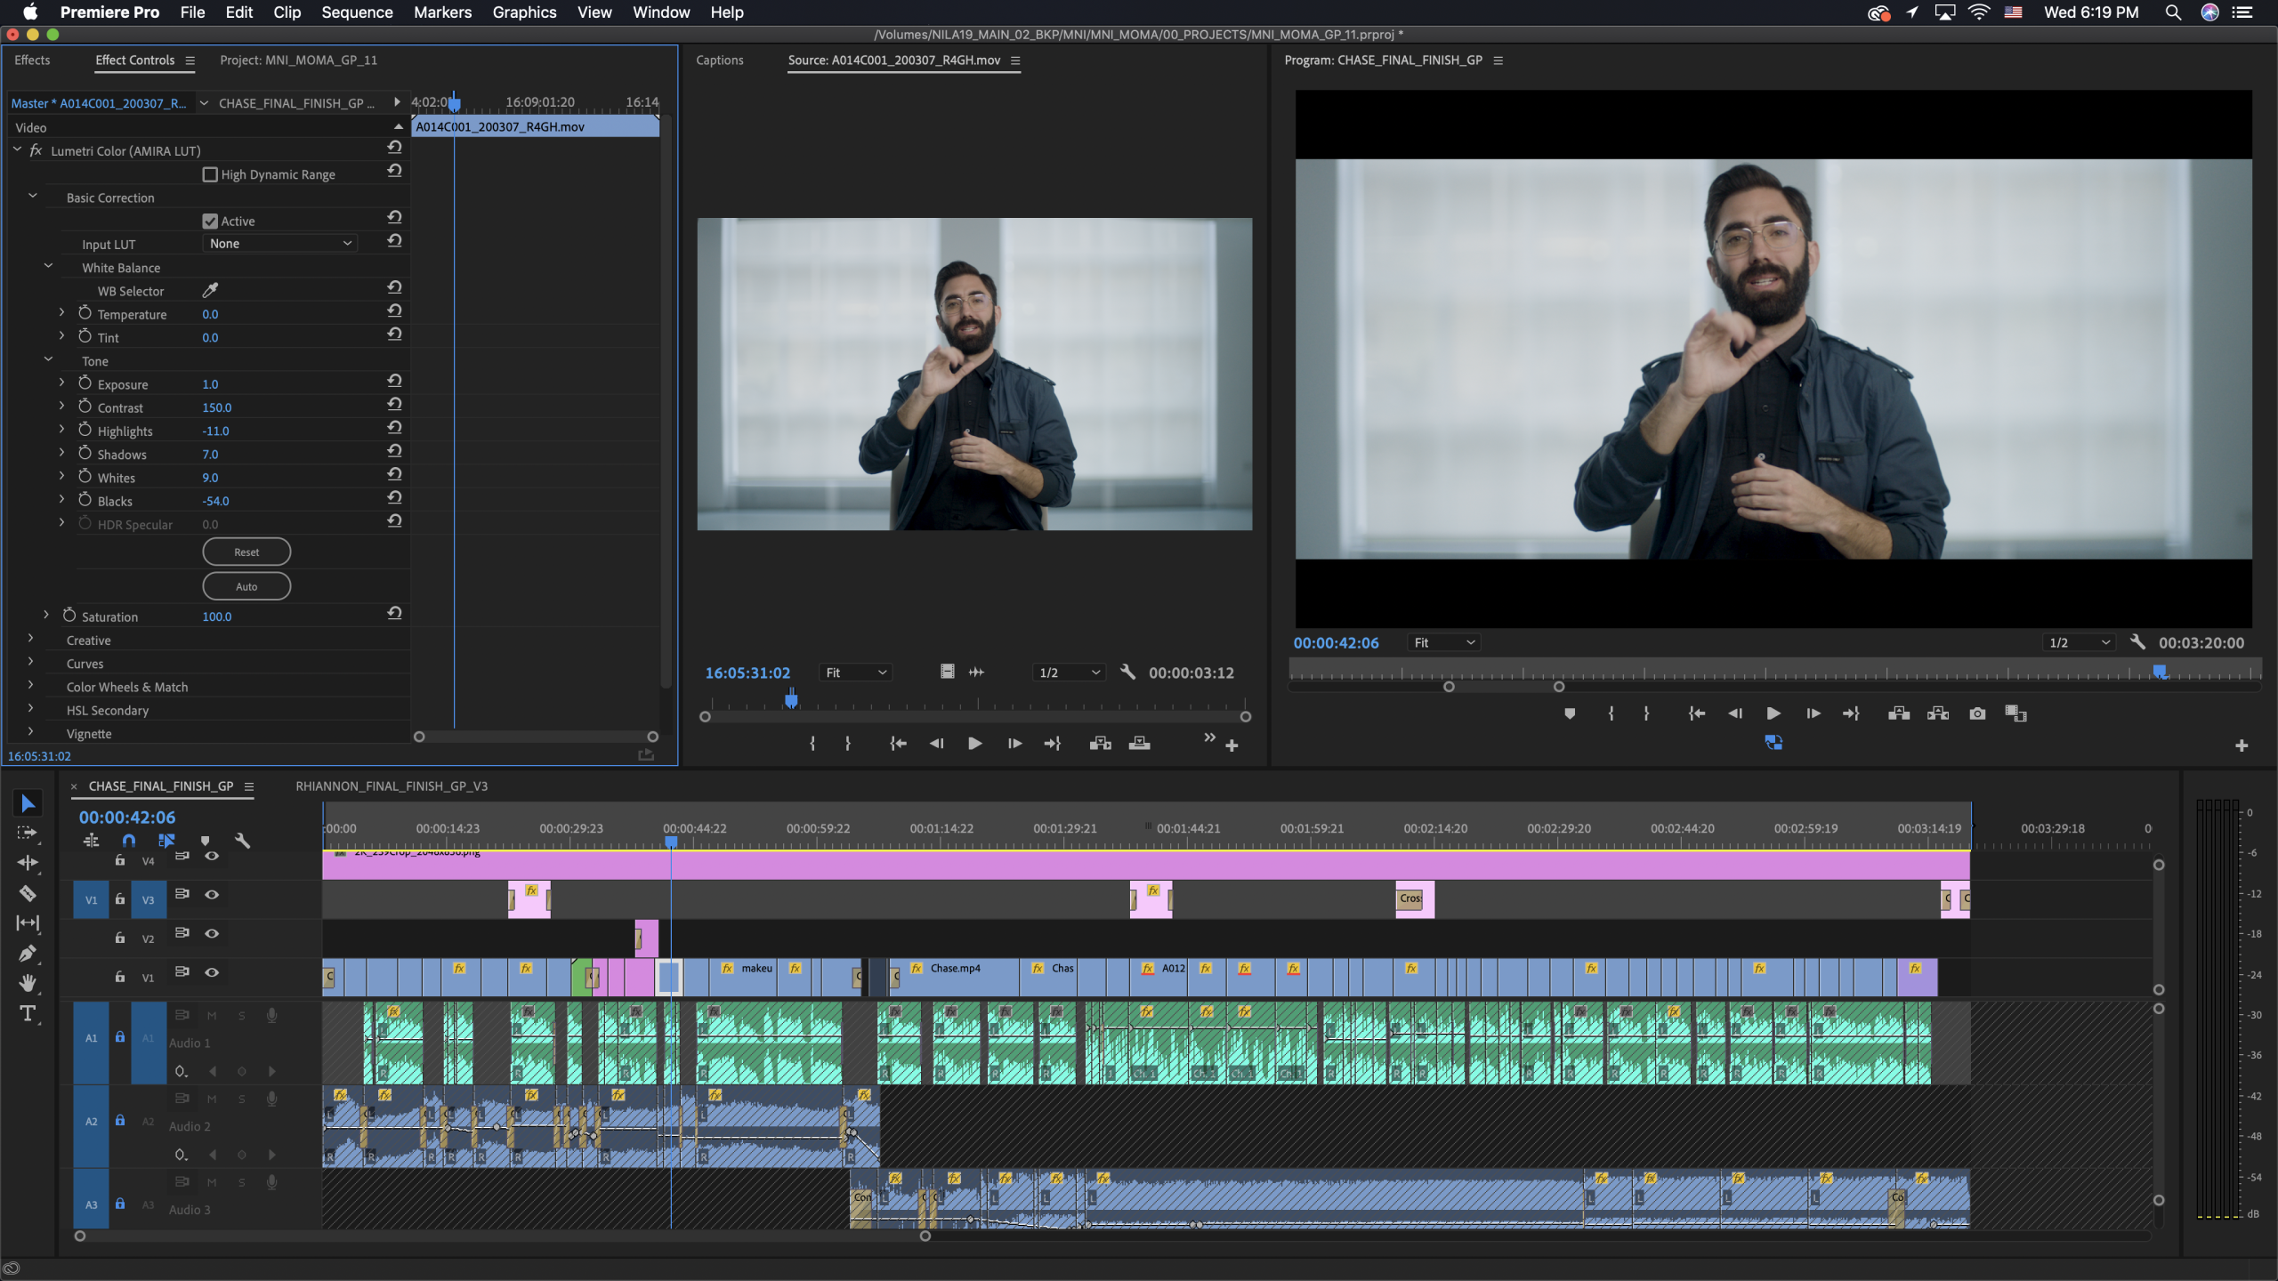Screen dimensions: 2278x1281
Task: Hide the V2 track with its eye toggle
Action: 212,934
